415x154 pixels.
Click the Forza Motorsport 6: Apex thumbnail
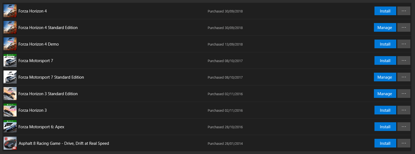10,127
